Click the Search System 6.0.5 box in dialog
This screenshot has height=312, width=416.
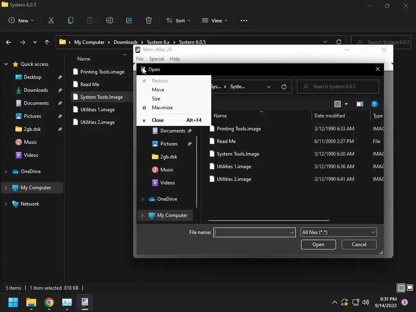tap(338, 87)
